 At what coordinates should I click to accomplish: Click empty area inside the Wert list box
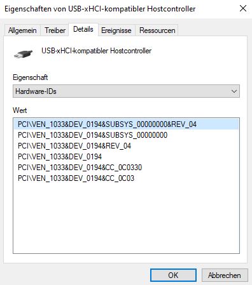tap(126, 218)
